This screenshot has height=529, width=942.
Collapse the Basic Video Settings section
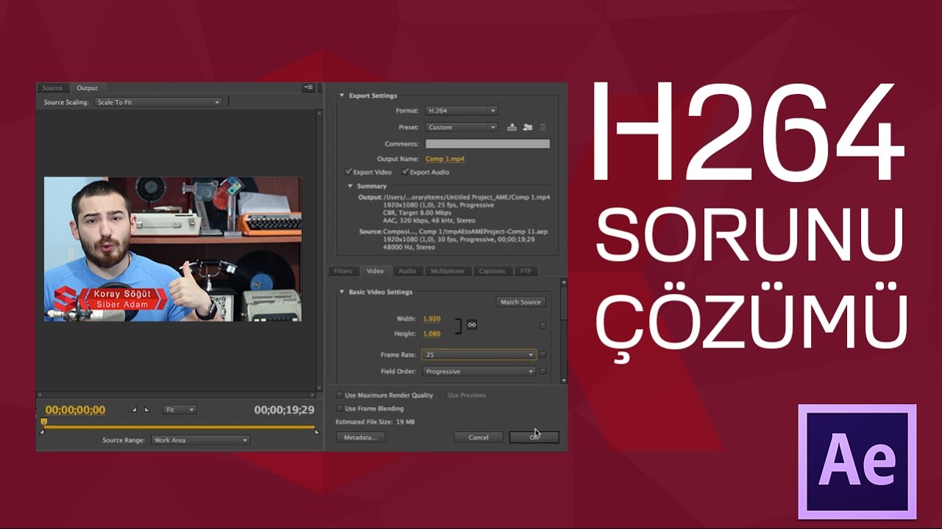tap(341, 292)
